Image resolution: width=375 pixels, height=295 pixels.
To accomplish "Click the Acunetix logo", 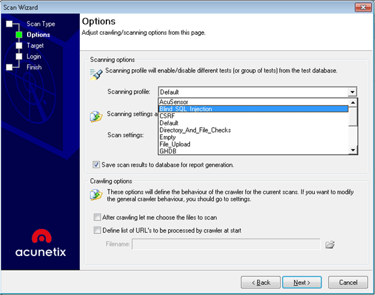I will (41, 242).
